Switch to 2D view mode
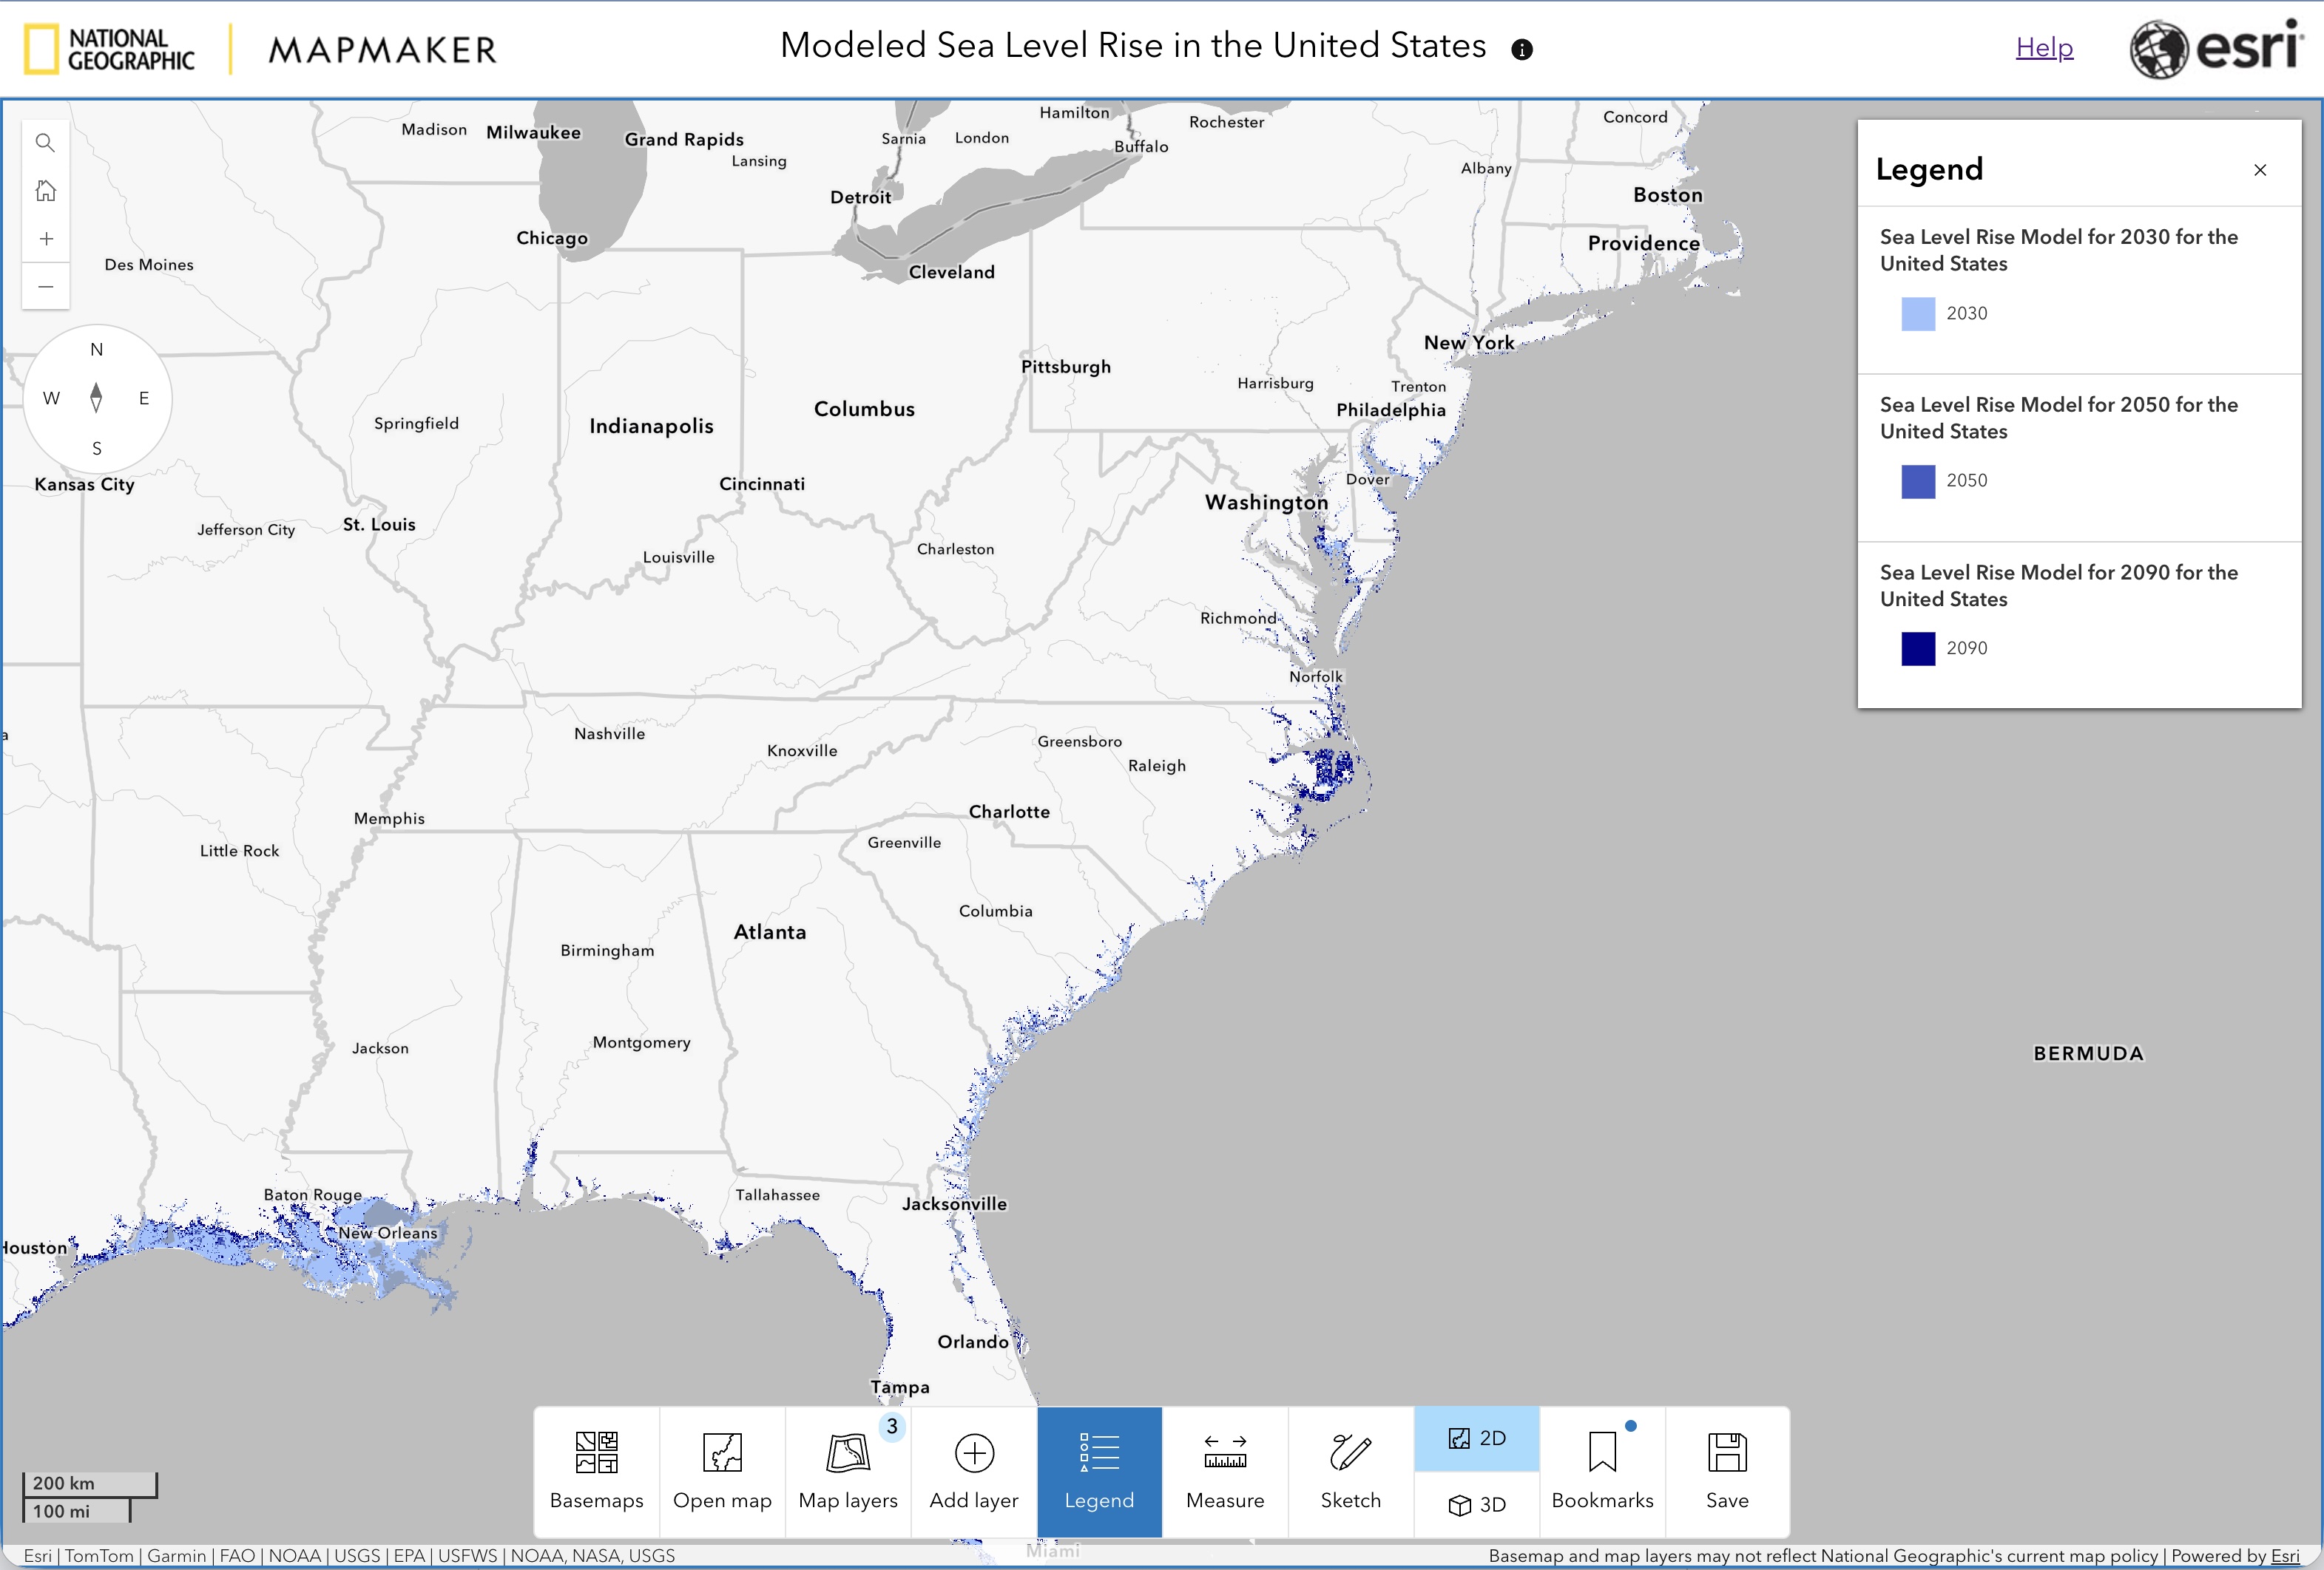 (x=1477, y=1438)
